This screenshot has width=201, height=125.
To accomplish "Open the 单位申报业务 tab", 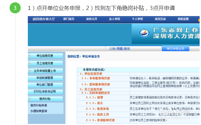I will (176, 48).
